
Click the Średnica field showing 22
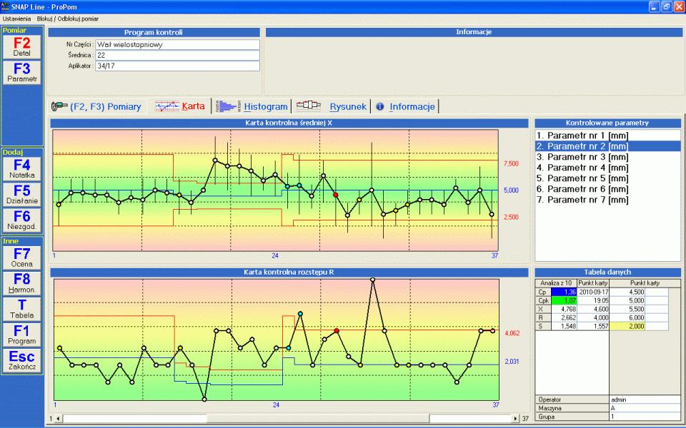(177, 55)
